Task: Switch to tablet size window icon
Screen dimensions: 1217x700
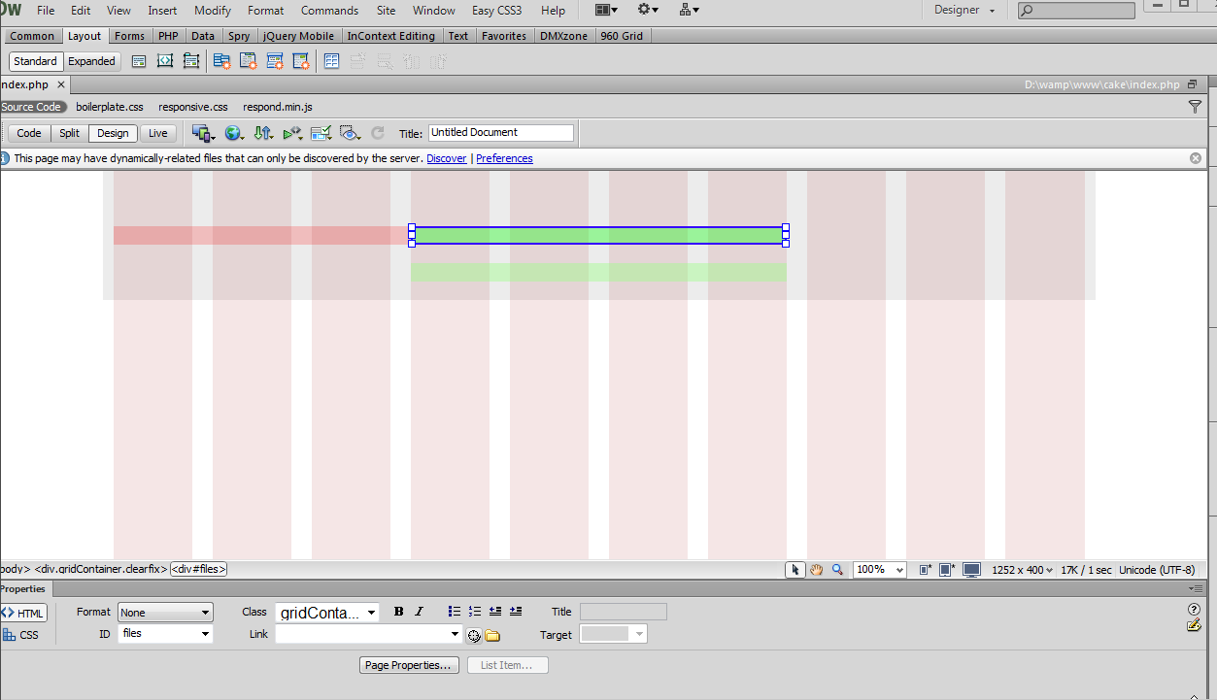Action: point(947,570)
